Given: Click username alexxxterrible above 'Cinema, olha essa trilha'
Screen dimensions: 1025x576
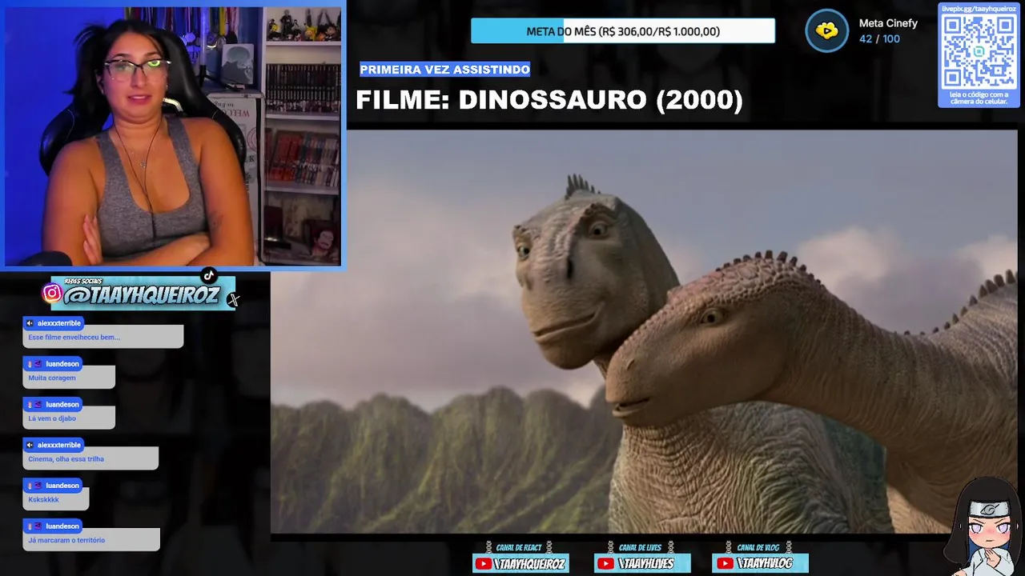Looking at the screenshot, I should tap(59, 445).
